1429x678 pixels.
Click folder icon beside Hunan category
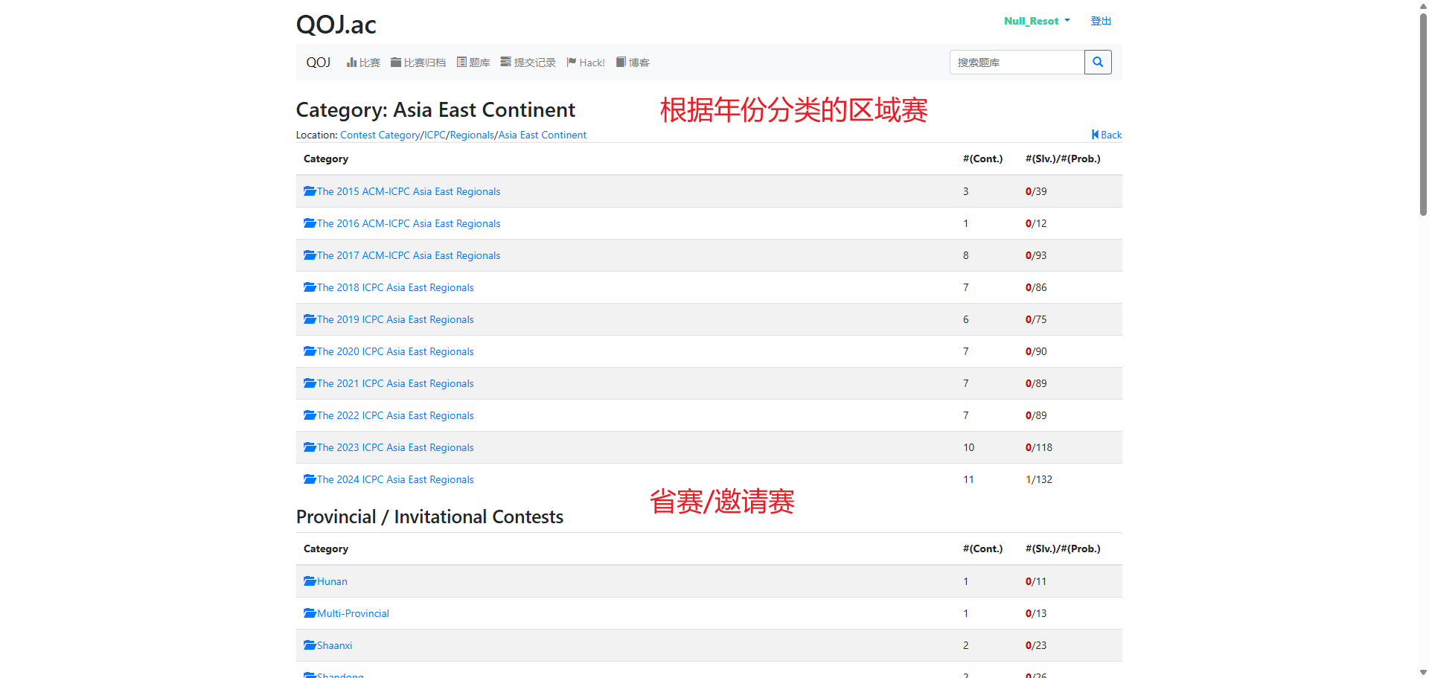[309, 581]
